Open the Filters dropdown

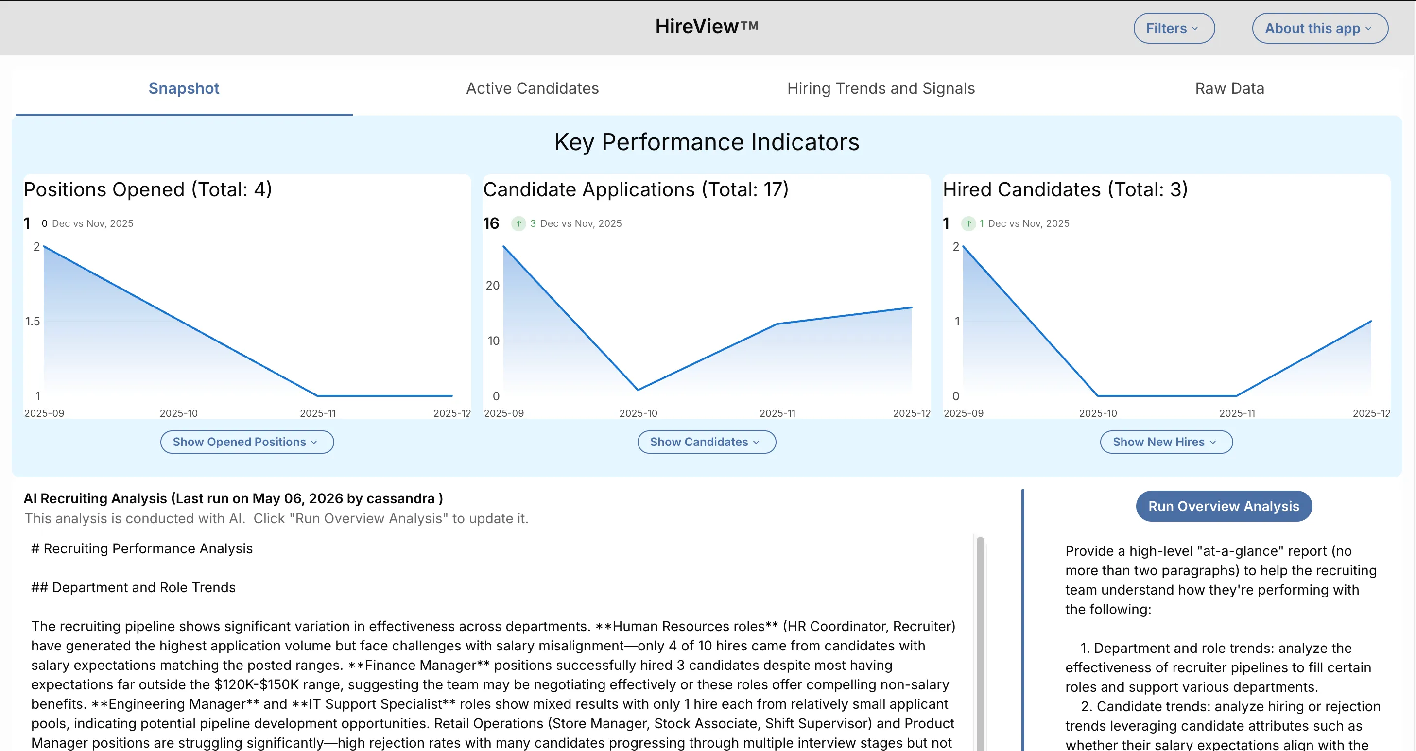tap(1174, 29)
